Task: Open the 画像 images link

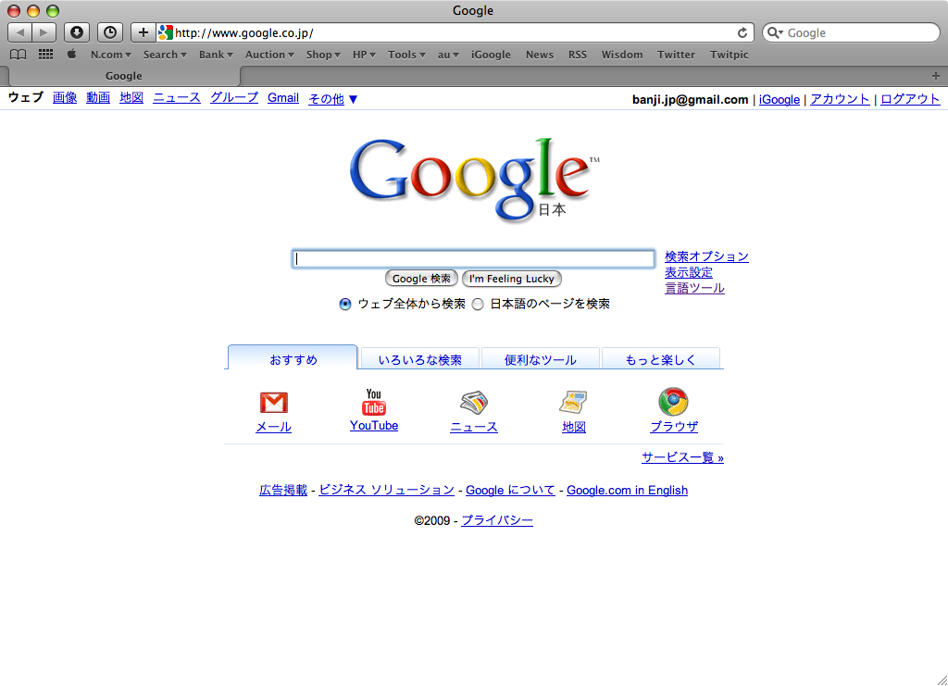Action: pyautogui.click(x=65, y=98)
